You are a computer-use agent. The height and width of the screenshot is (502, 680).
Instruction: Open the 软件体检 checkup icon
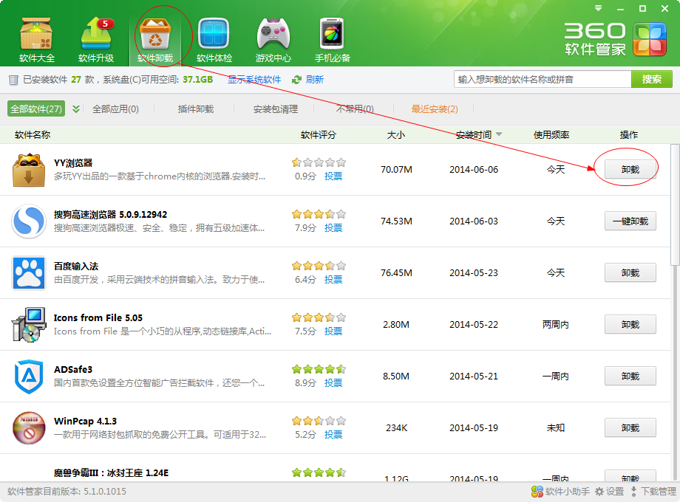[x=214, y=34]
